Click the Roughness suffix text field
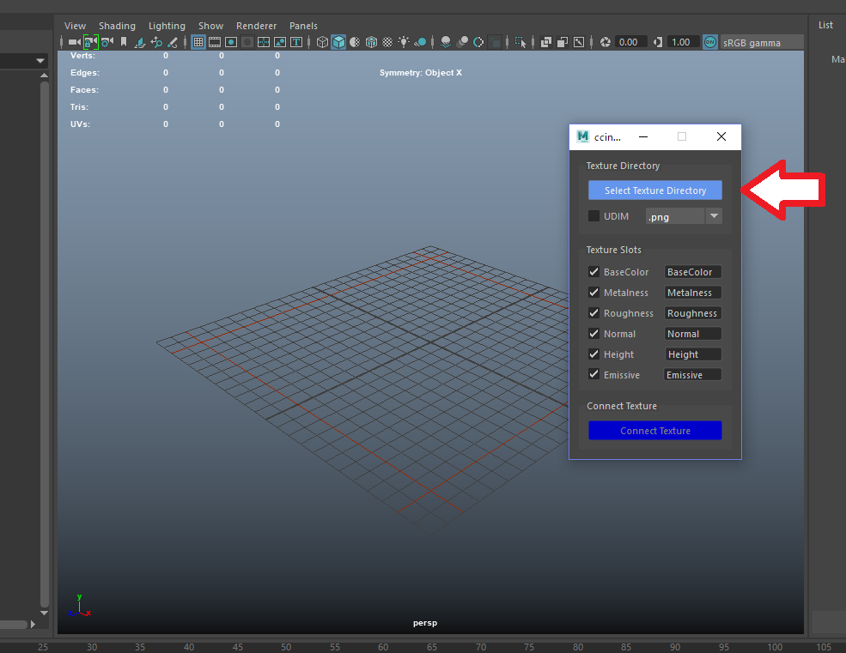Viewport: 846px width, 653px height. click(x=692, y=313)
